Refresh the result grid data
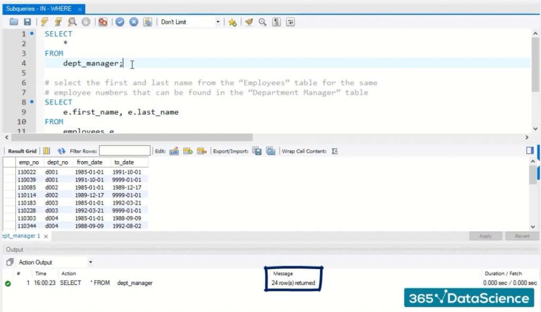Viewport: 541px width, 312px height. coord(61,151)
